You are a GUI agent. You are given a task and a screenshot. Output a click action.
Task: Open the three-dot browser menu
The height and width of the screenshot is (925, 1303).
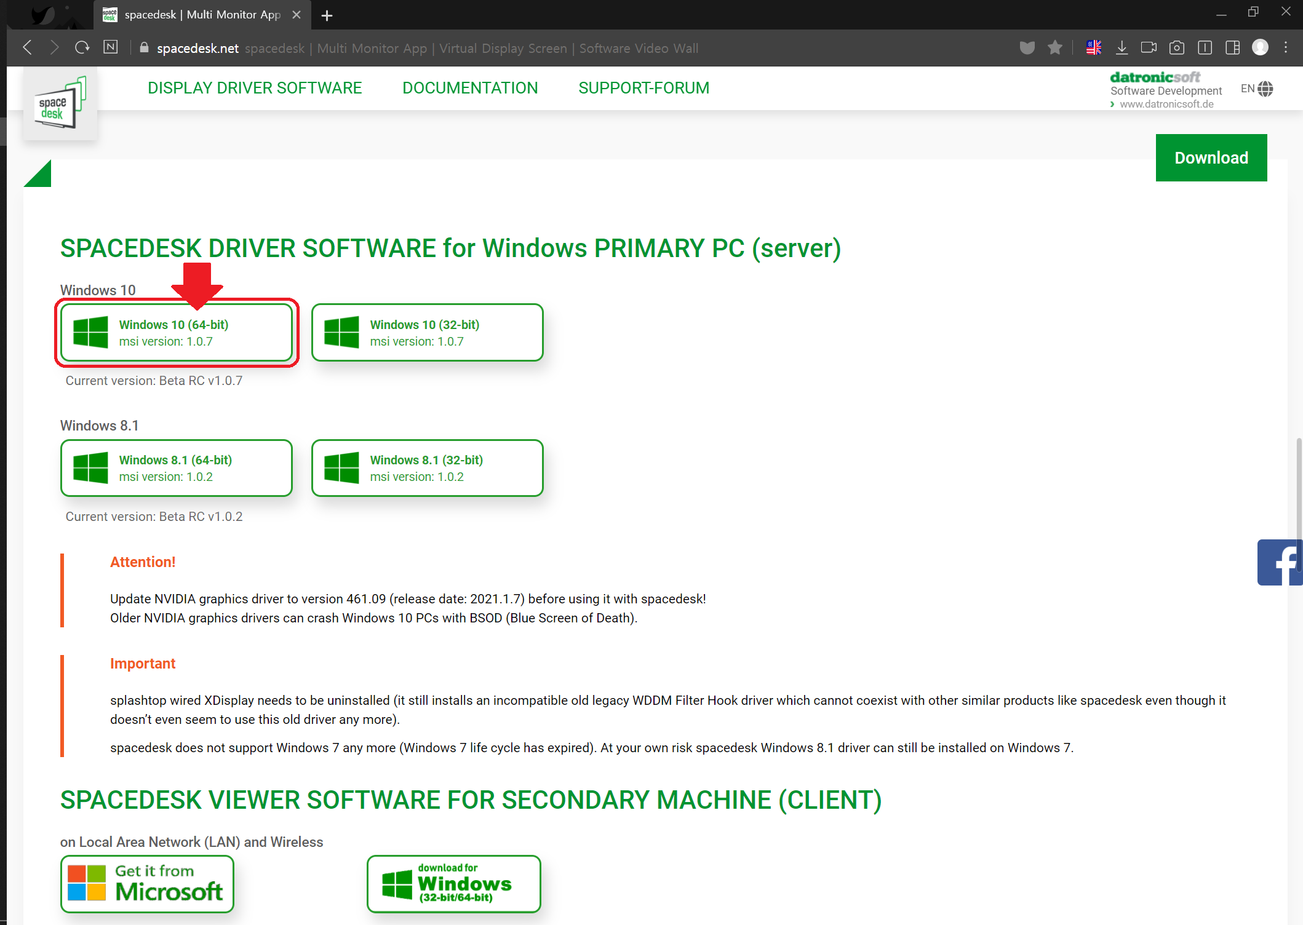tap(1286, 47)
